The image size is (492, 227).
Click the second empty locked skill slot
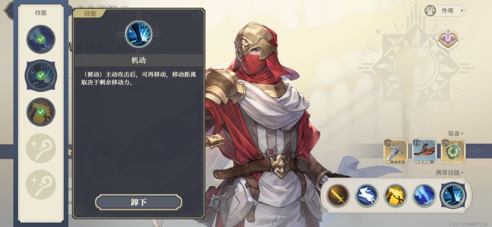tap(41, 185)
